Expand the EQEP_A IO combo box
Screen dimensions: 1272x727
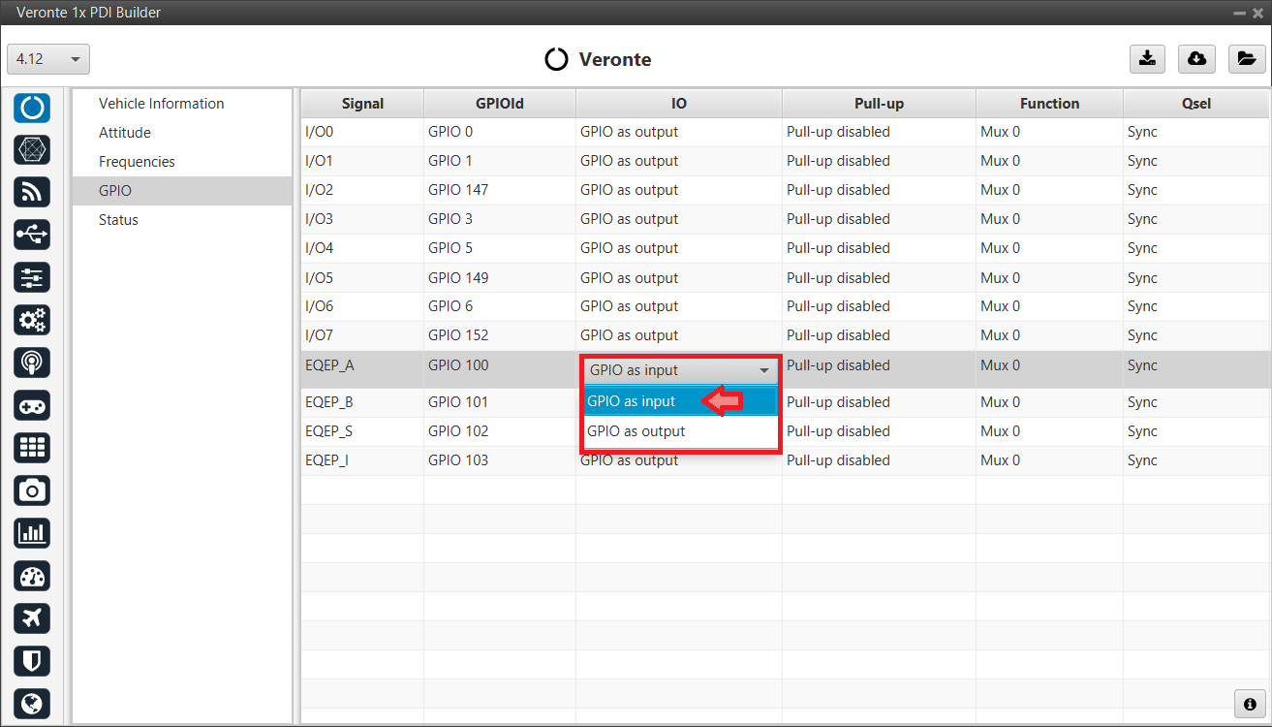tap(680, 370)
